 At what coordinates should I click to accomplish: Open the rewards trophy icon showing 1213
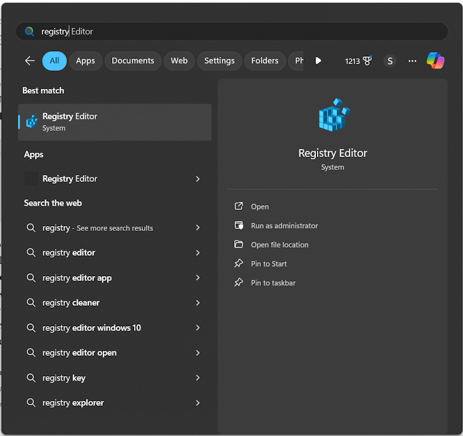367,61
